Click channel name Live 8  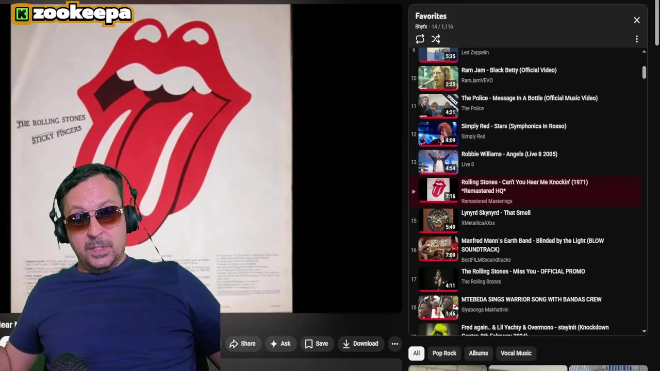pos(468,164)
